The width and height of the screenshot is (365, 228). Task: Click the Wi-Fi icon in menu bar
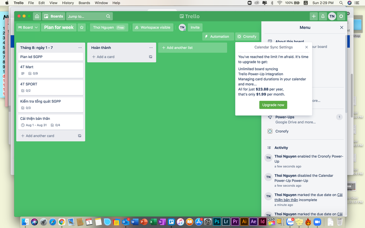(x=279, y=3)
